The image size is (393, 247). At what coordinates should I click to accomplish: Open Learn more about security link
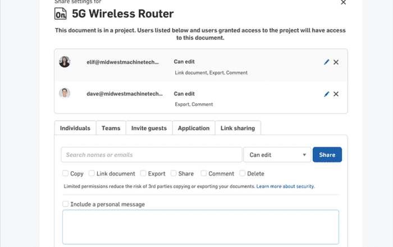[x=285, y=187]
